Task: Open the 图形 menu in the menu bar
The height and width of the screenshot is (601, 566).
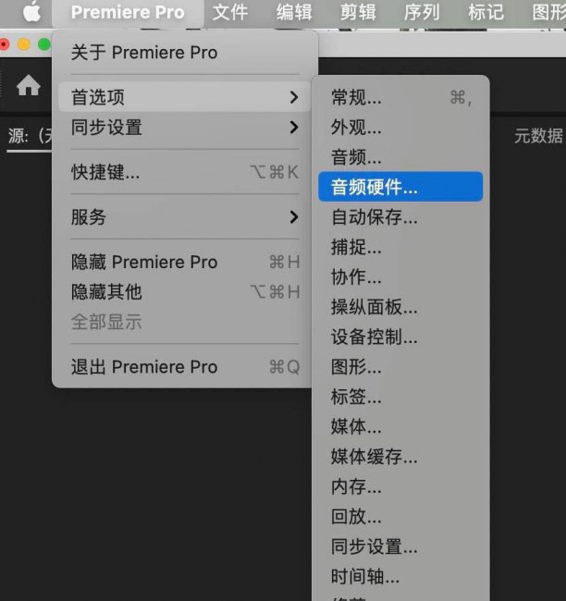Action: tap(548, 12)
